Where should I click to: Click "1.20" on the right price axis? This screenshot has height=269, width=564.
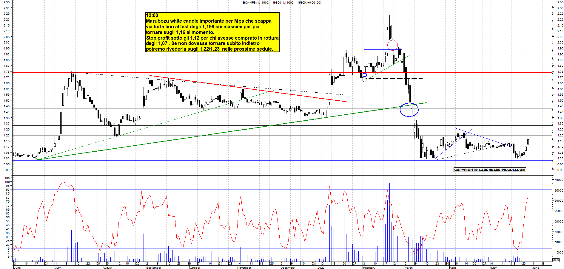[560, 136]
